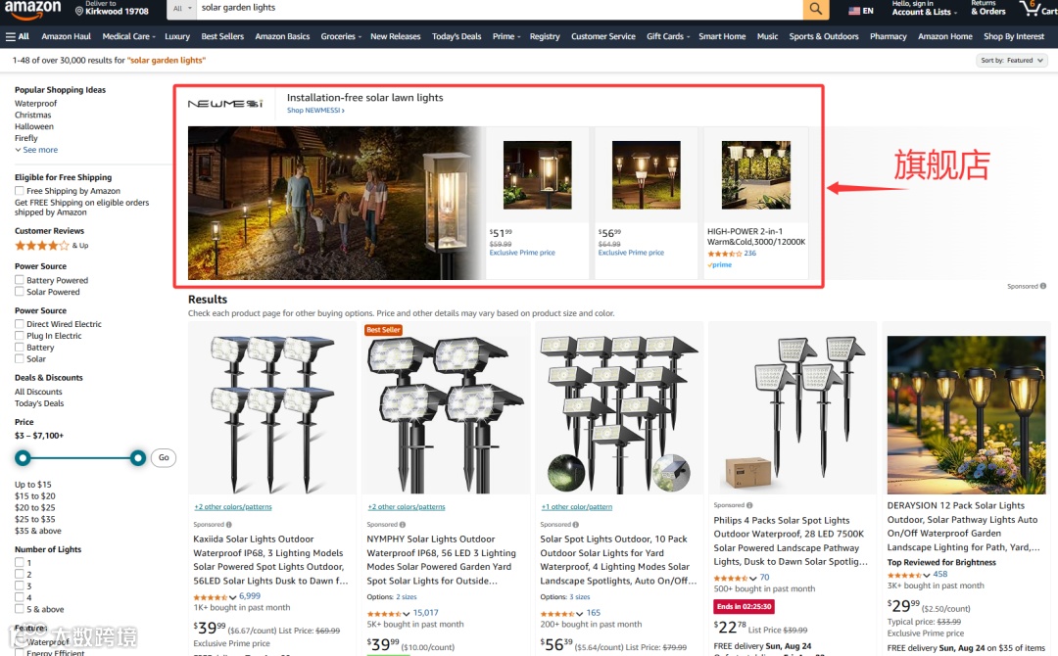Click the price range Go button
Viewport: 1058px width, 656px height.
pyautogui.click(x=164, y=458)
